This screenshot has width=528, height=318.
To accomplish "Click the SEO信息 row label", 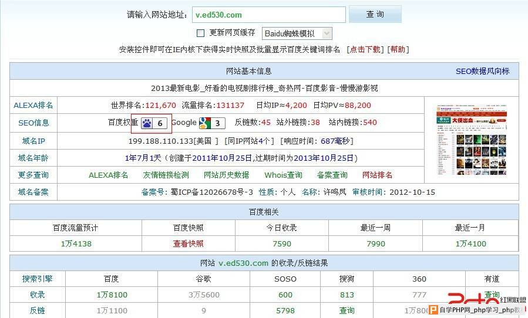I will 33,123.
